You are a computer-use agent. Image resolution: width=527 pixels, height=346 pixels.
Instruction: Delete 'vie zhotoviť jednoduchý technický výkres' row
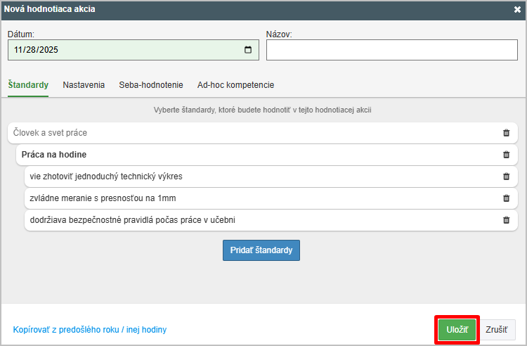pyautogui.click(x=506, y=177)
